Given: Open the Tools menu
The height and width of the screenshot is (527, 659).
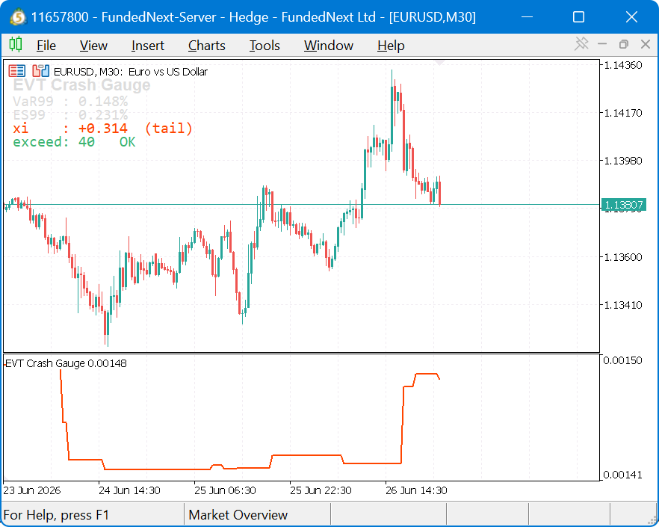Looking at the screenshot, I should coord(264,46).
